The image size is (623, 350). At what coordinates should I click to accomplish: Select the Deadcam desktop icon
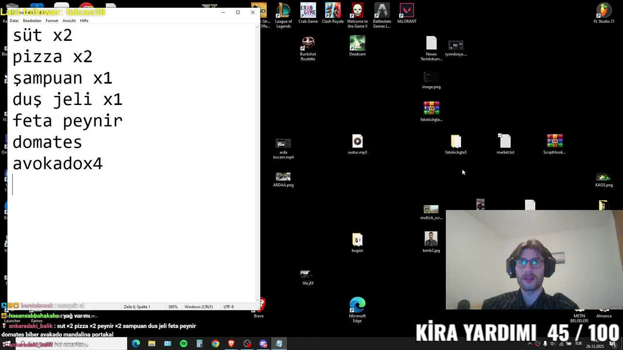click(x=357, y=46)
